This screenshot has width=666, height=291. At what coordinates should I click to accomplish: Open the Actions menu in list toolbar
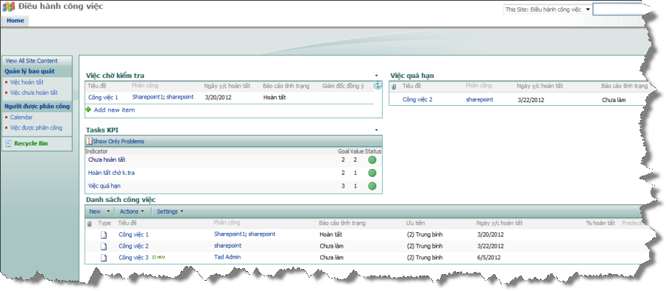tap(132, 211)
